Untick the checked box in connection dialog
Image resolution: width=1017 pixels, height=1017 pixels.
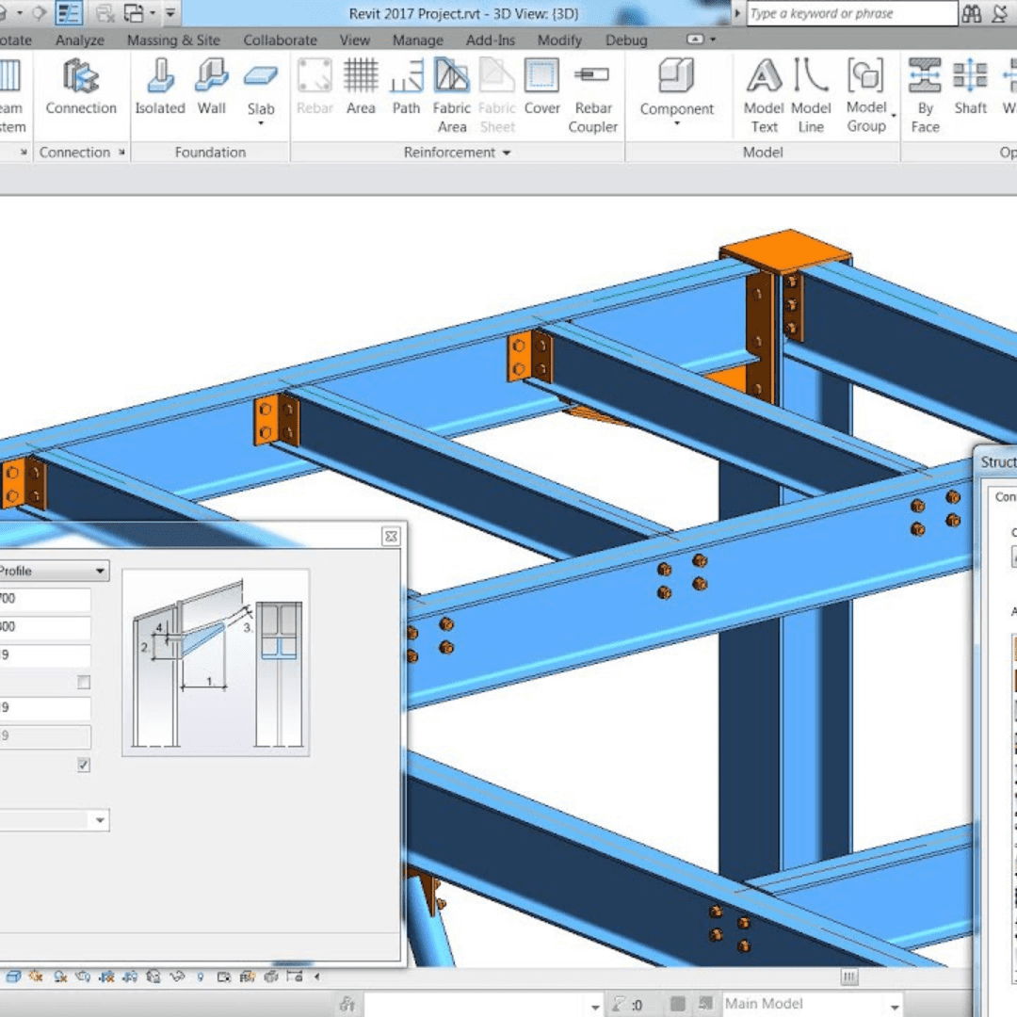[84, 765]
